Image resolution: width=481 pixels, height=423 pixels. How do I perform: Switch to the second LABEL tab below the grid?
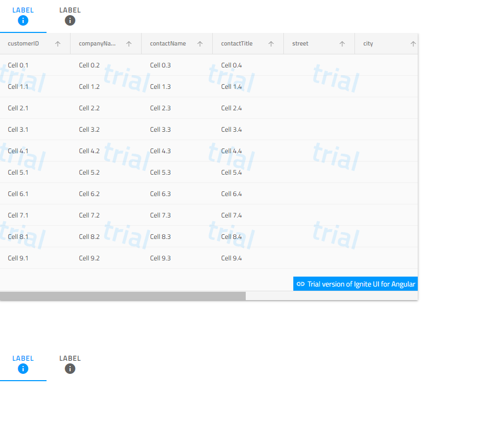(70, 364)
